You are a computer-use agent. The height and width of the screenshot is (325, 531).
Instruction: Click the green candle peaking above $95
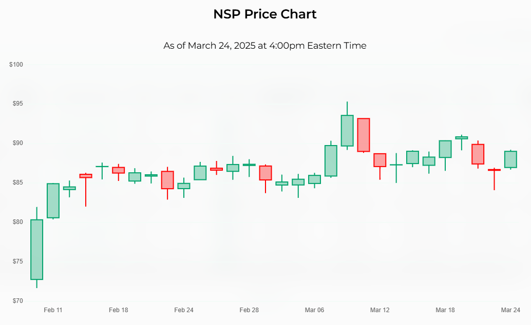click(347, 131)
